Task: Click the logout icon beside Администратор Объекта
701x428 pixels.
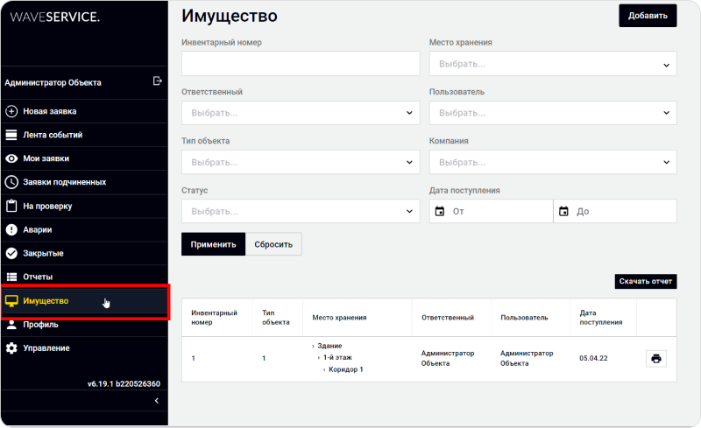Action: point(158,81)
